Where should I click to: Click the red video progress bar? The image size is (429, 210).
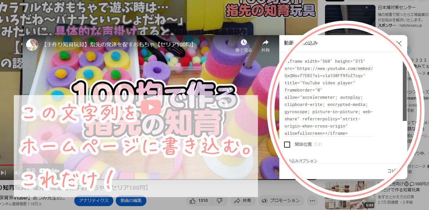coord(11,165)
